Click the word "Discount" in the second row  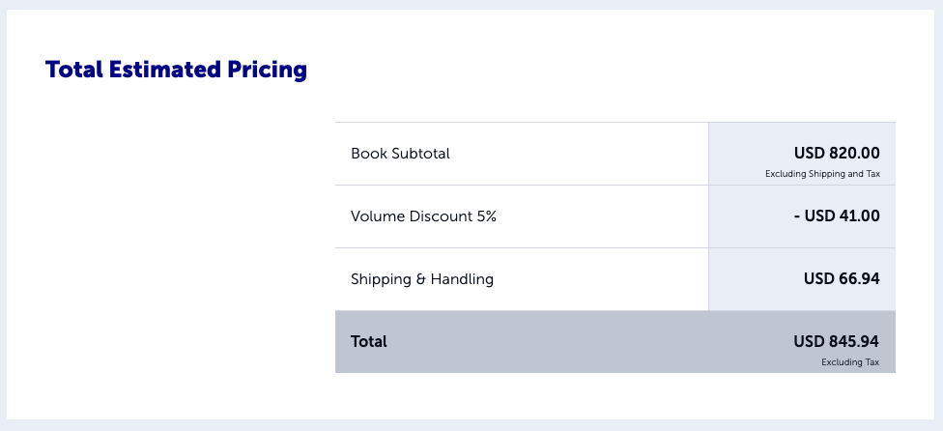tap(441, 215)
